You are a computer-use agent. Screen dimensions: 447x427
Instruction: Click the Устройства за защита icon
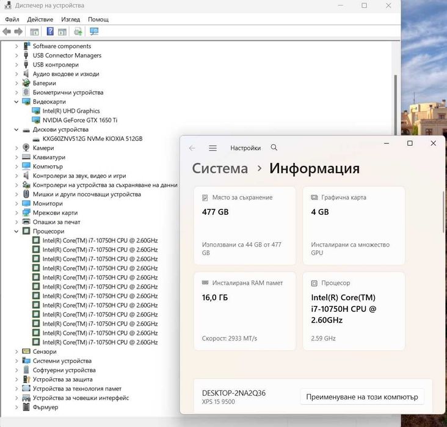[26, 379]
